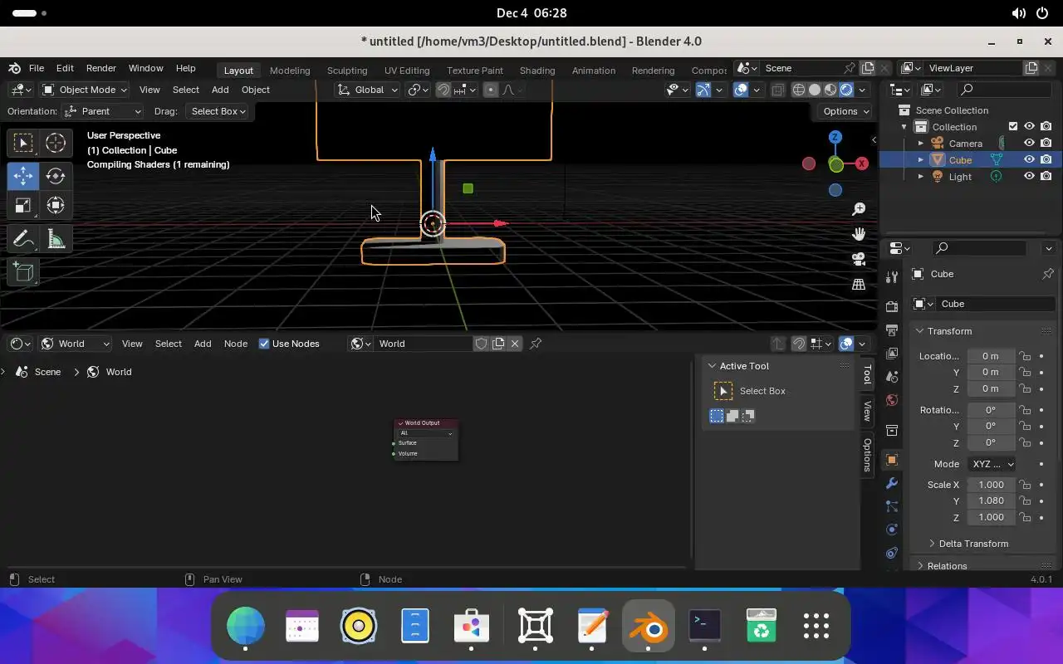Screen dimensions: 1063x664
Task: Toggle X-ray mode in viewport header
Action: 777,90
